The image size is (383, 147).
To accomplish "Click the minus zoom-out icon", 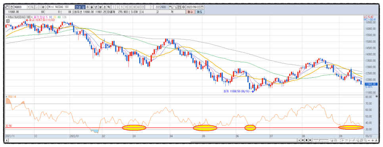I will (369, 140).
